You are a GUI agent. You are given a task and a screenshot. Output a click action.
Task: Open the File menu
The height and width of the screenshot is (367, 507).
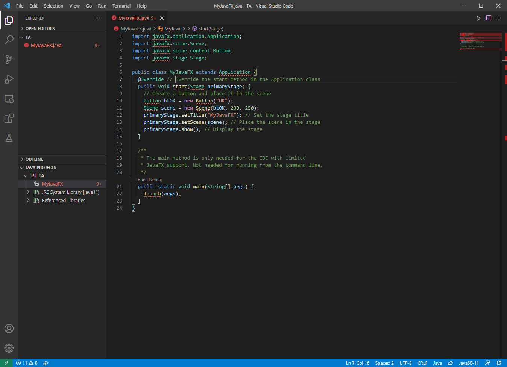point(20,6)
